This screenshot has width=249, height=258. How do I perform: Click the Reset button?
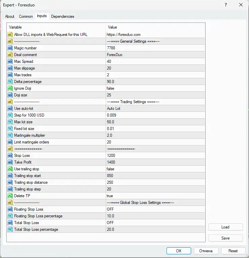point(233,251)
